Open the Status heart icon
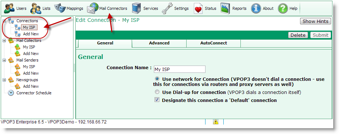The image size is (339, 134). click(198, 9)
